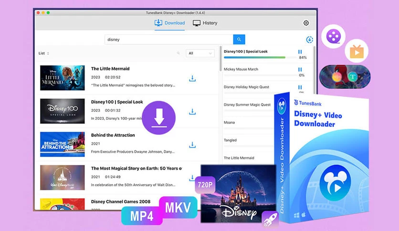
Task: Pause the Mickey Mouse March download
Action: [300, 70]
